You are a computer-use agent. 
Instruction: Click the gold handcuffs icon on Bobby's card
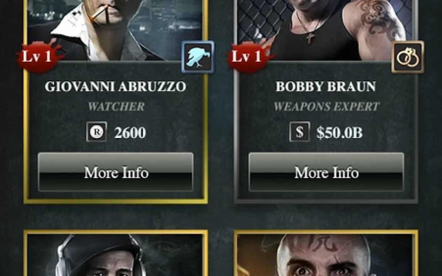click(x=408, y=57)
